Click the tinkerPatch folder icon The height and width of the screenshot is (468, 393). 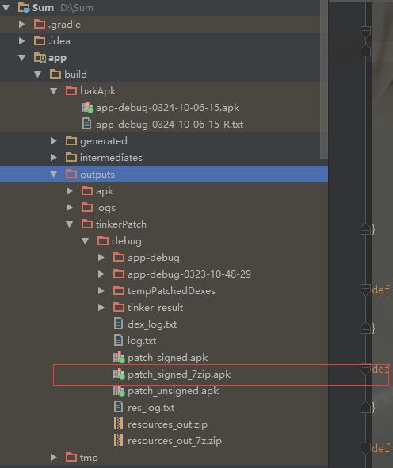87,224
